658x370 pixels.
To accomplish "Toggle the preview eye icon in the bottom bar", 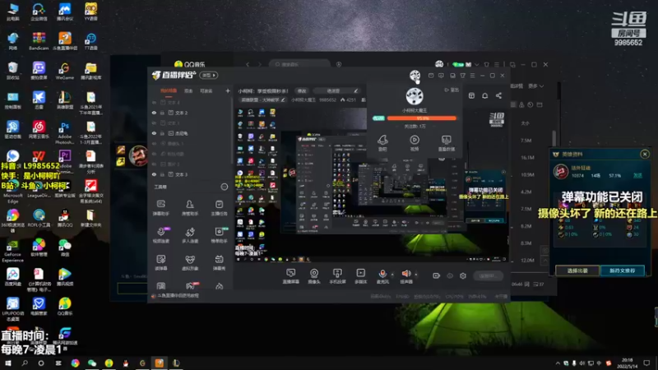I will point(450,275).
